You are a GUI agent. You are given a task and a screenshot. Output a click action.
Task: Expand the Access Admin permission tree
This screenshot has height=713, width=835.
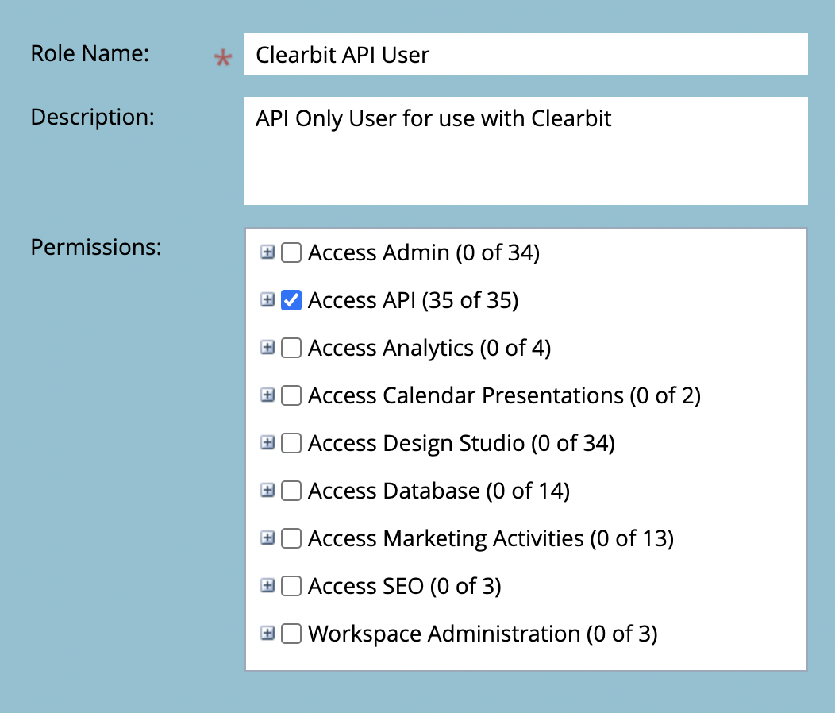(267, 252)
